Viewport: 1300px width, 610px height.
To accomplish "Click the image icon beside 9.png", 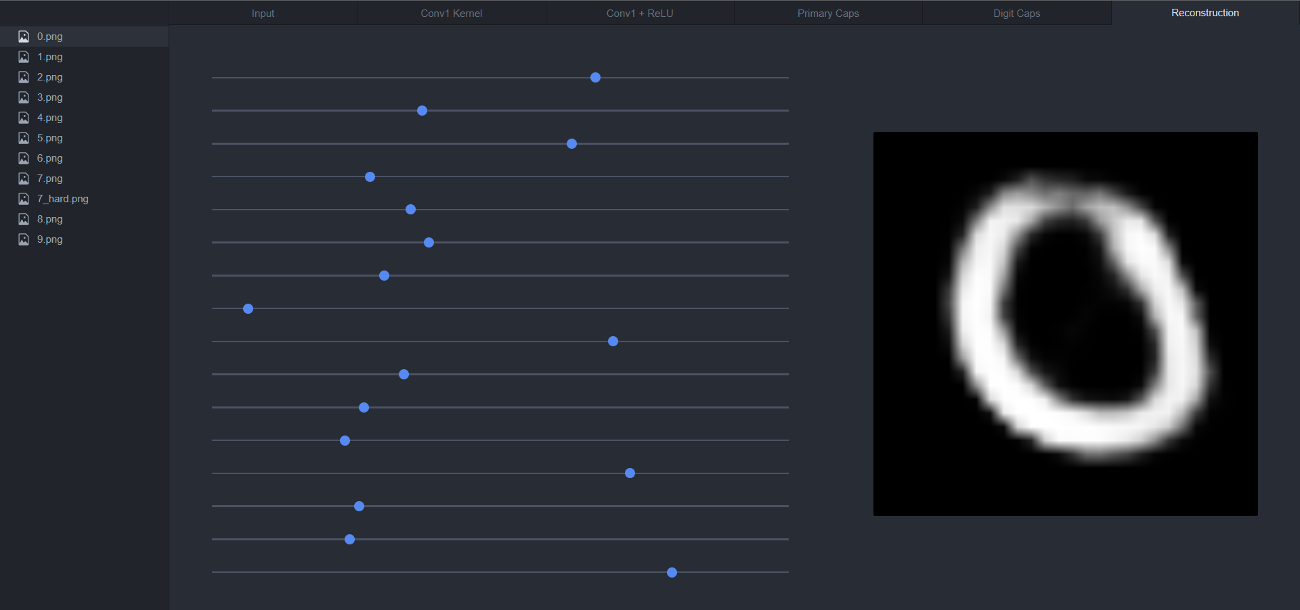I will click(24, 239).
